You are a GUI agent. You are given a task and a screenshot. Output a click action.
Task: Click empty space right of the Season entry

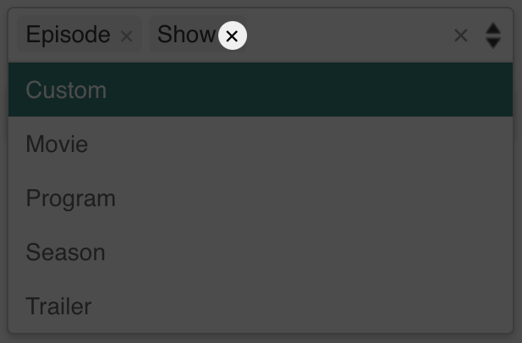(x=310, y=253)
